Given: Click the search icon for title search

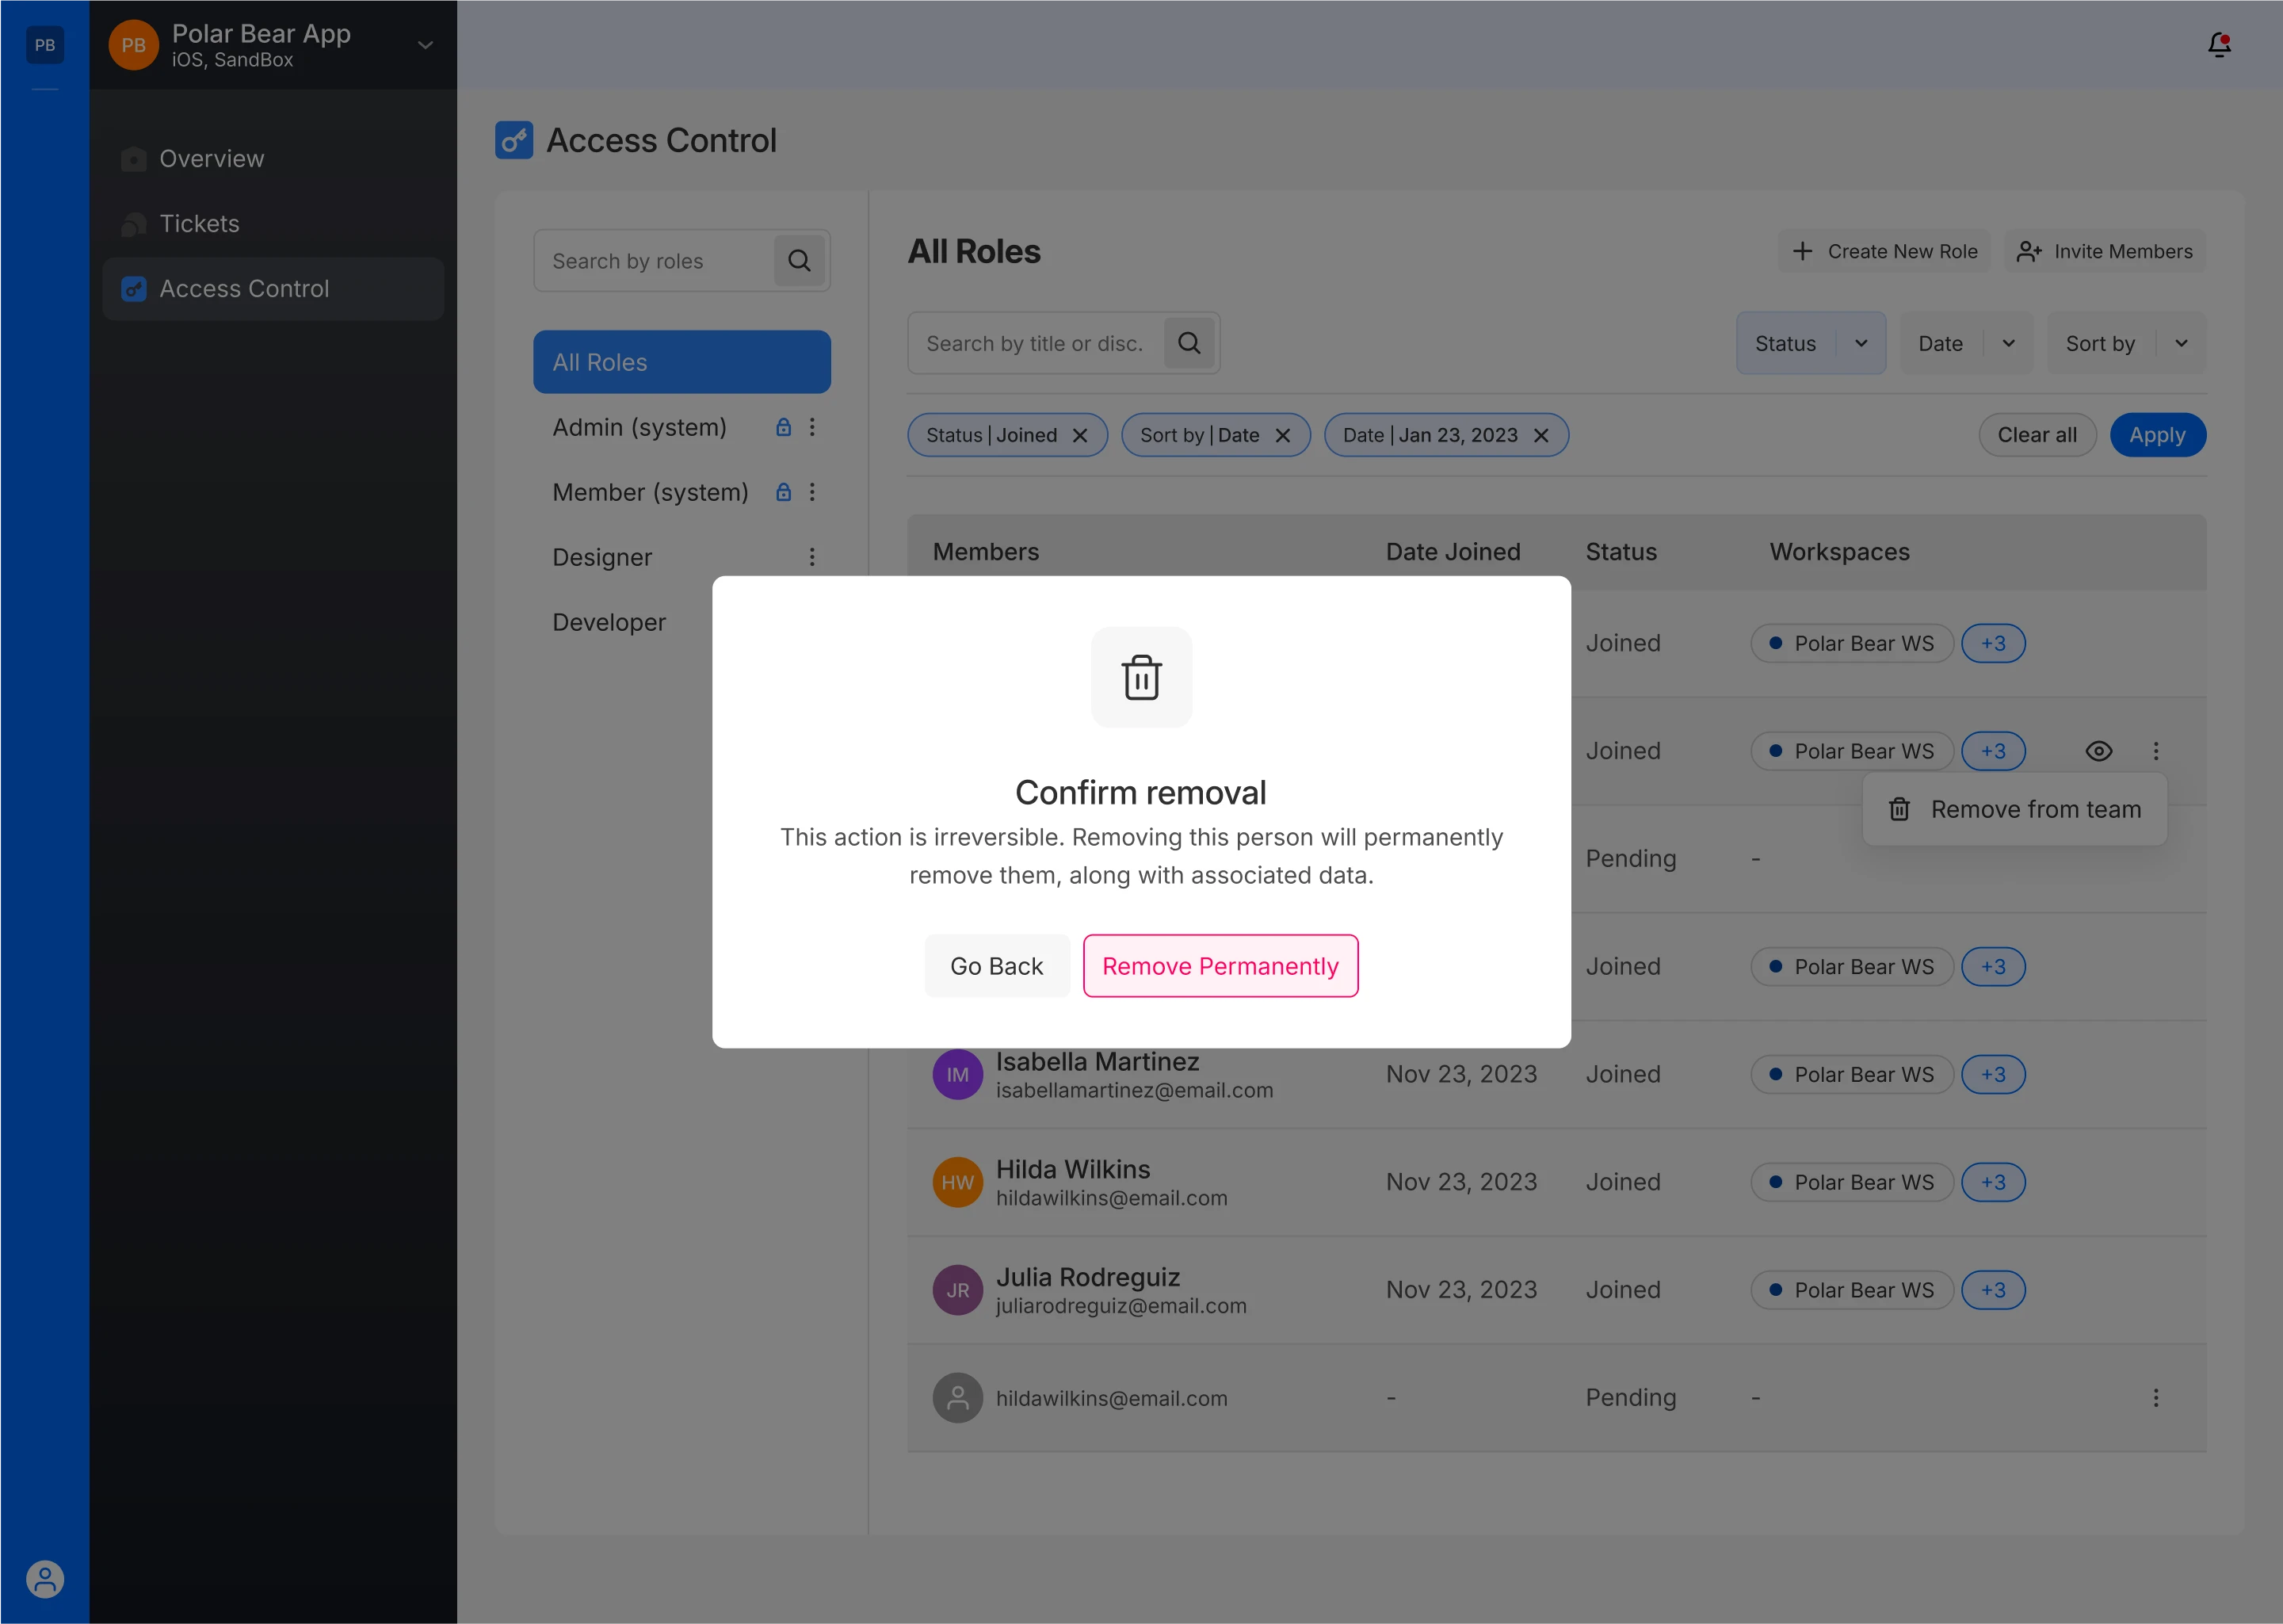Looking at the screenshot, I should tap(1189, 343).
